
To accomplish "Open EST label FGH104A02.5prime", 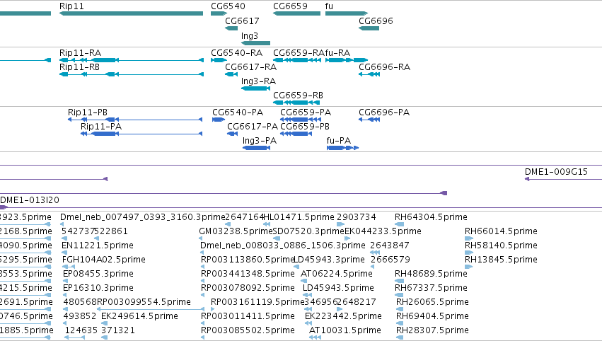I will (104, 260).
